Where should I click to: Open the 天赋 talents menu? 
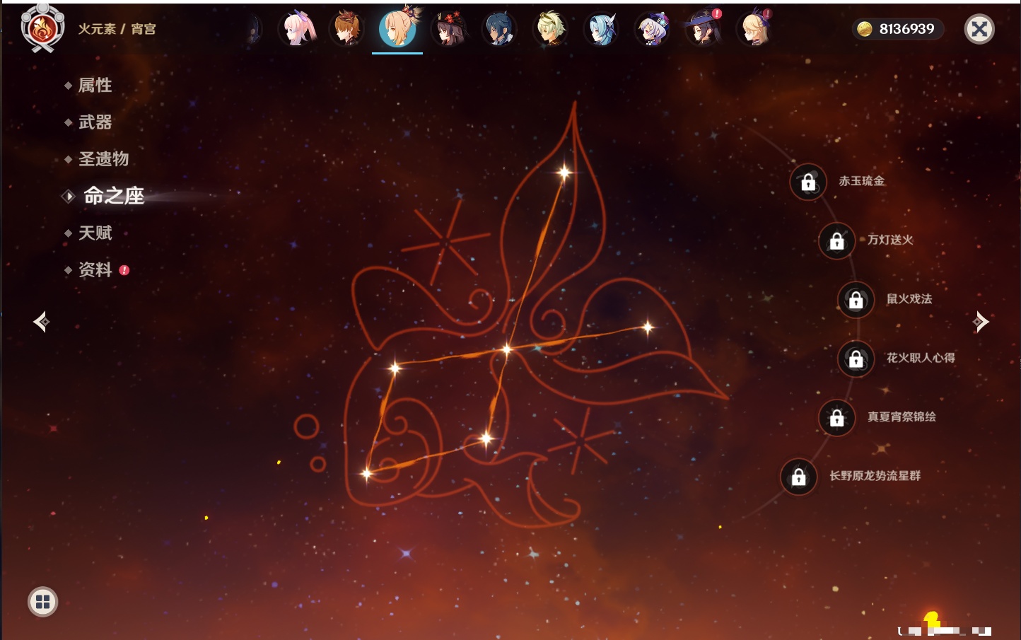(x=95, y=233)
